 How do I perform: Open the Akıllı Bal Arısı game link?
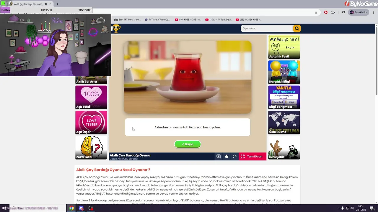tap(91, 80)
